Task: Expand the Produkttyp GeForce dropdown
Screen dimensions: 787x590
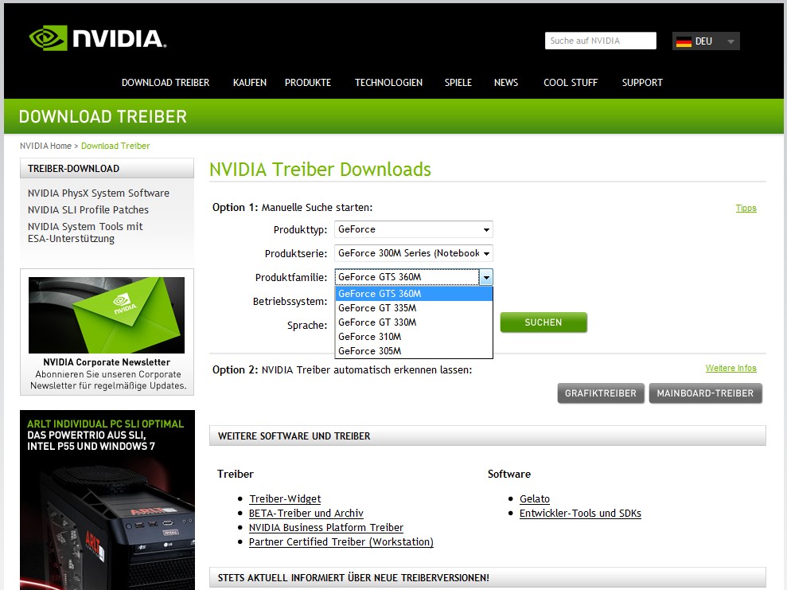Action: point(414,229)
